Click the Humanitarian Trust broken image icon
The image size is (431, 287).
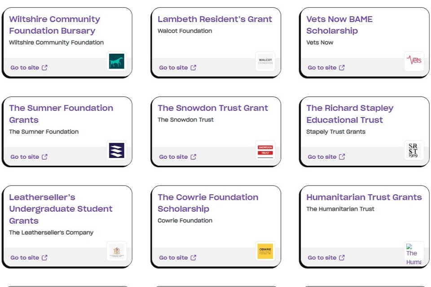[409, 247]
